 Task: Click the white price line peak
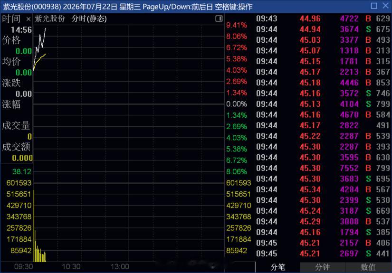(46, 28)
